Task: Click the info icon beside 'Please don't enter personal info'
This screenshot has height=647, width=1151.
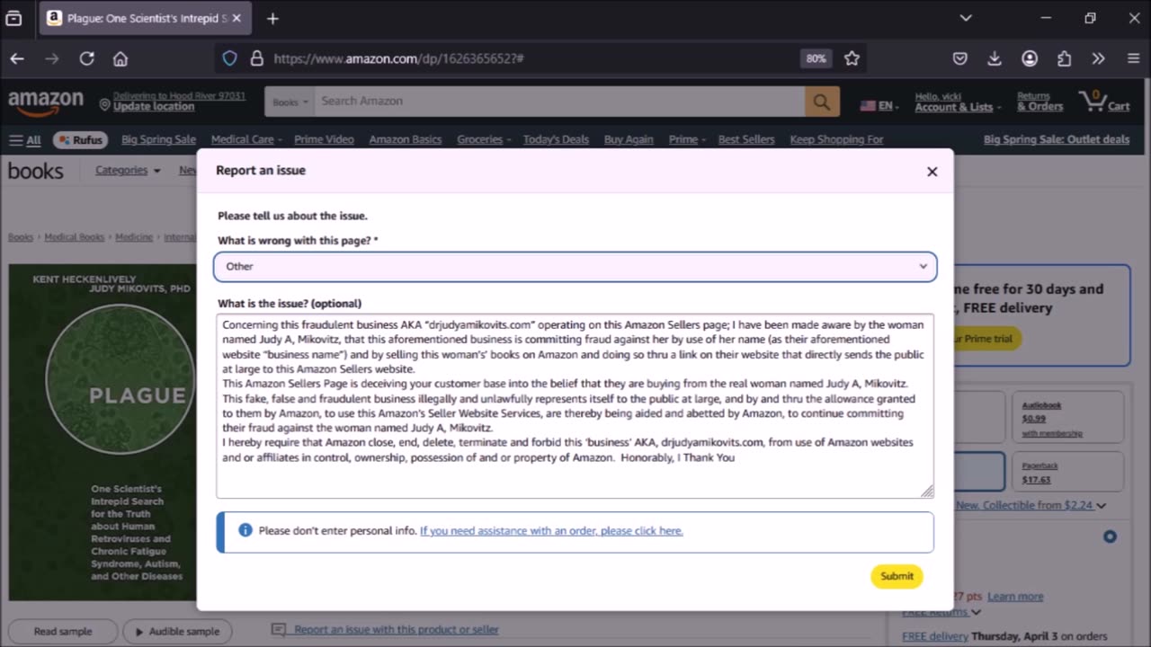Action: click(245, 530)
